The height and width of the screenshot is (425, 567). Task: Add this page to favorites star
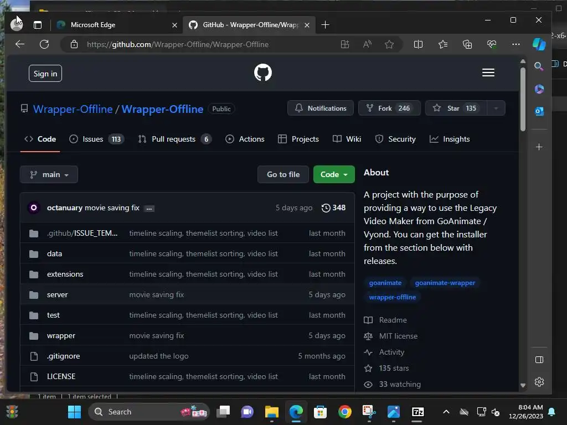(389, 44)
